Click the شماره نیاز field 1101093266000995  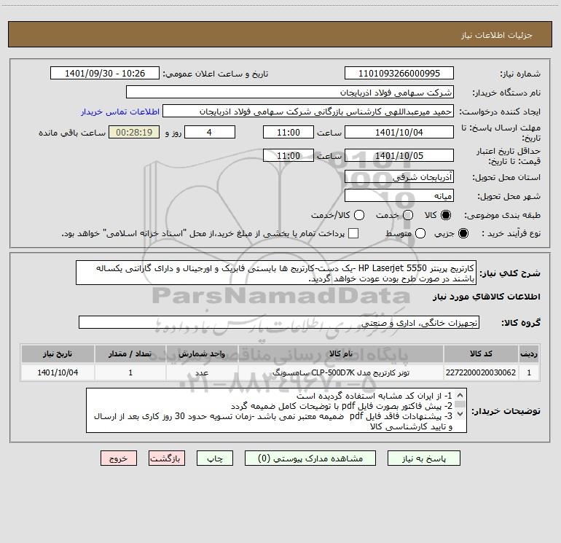[399, 74]
